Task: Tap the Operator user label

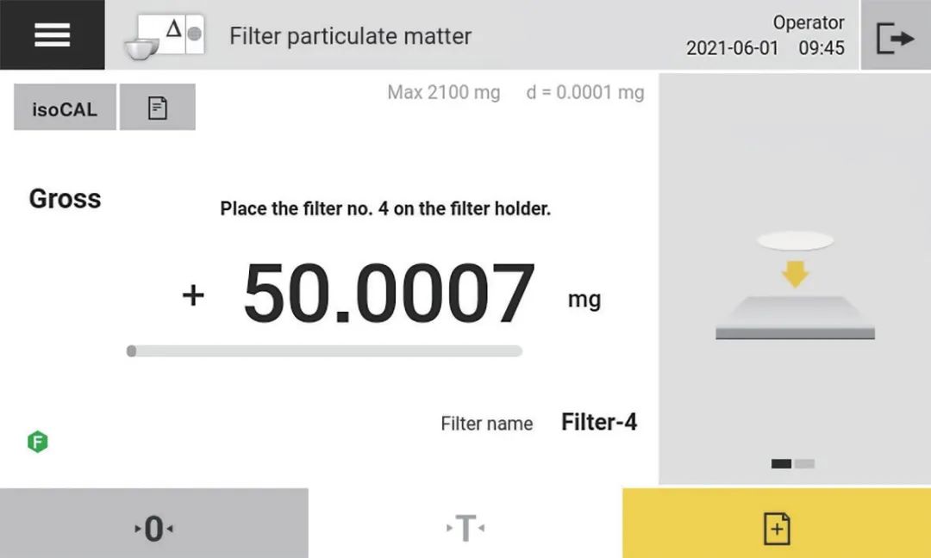Action: point(808,22)
